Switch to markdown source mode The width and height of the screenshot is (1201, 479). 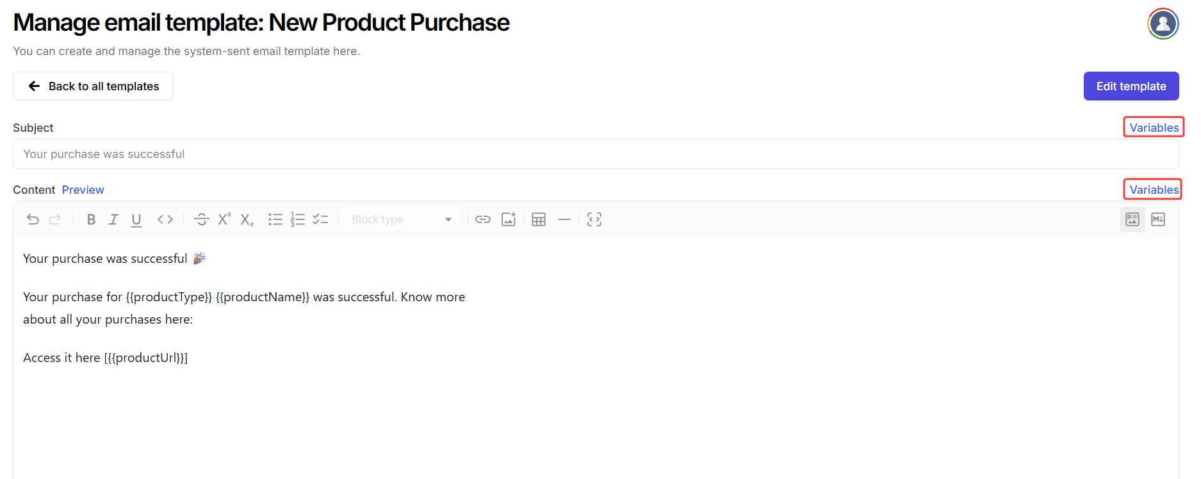[x=1158, y=219]
